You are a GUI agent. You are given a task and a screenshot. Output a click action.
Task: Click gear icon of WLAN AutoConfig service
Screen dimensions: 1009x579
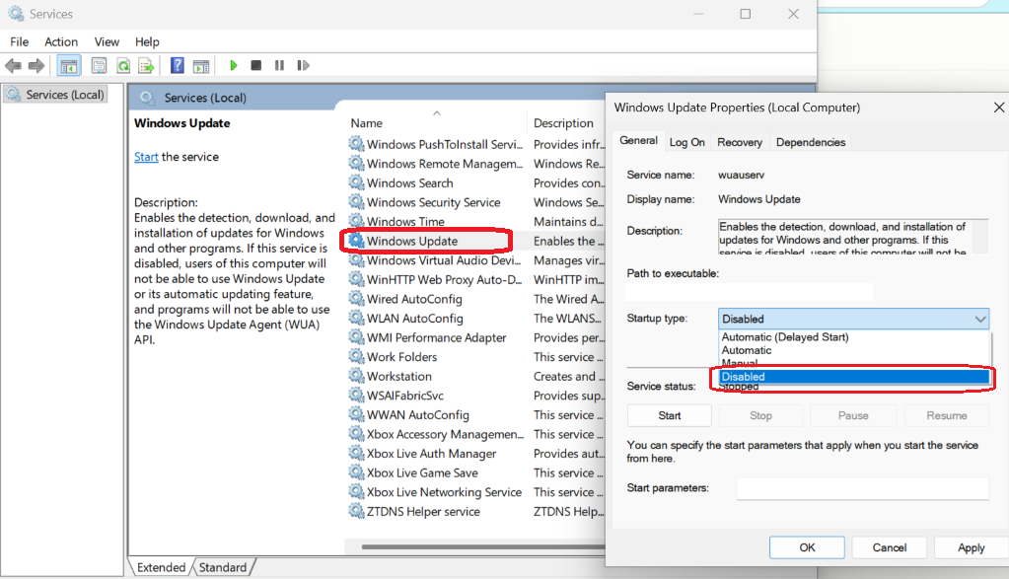(x=356, y=318)
